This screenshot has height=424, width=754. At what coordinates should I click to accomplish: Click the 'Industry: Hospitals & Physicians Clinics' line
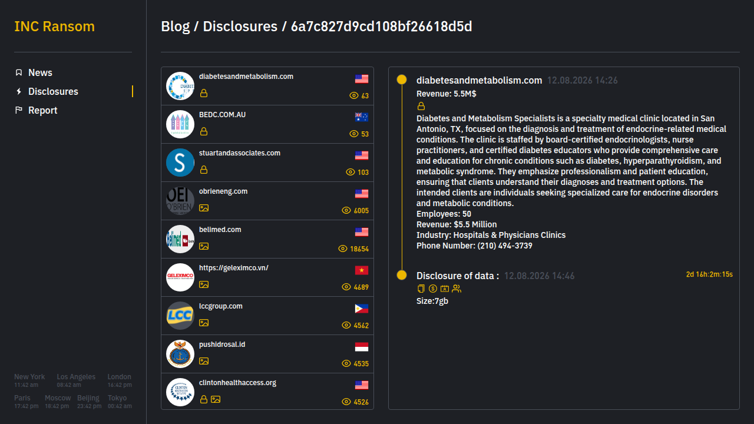coord(491,235)
